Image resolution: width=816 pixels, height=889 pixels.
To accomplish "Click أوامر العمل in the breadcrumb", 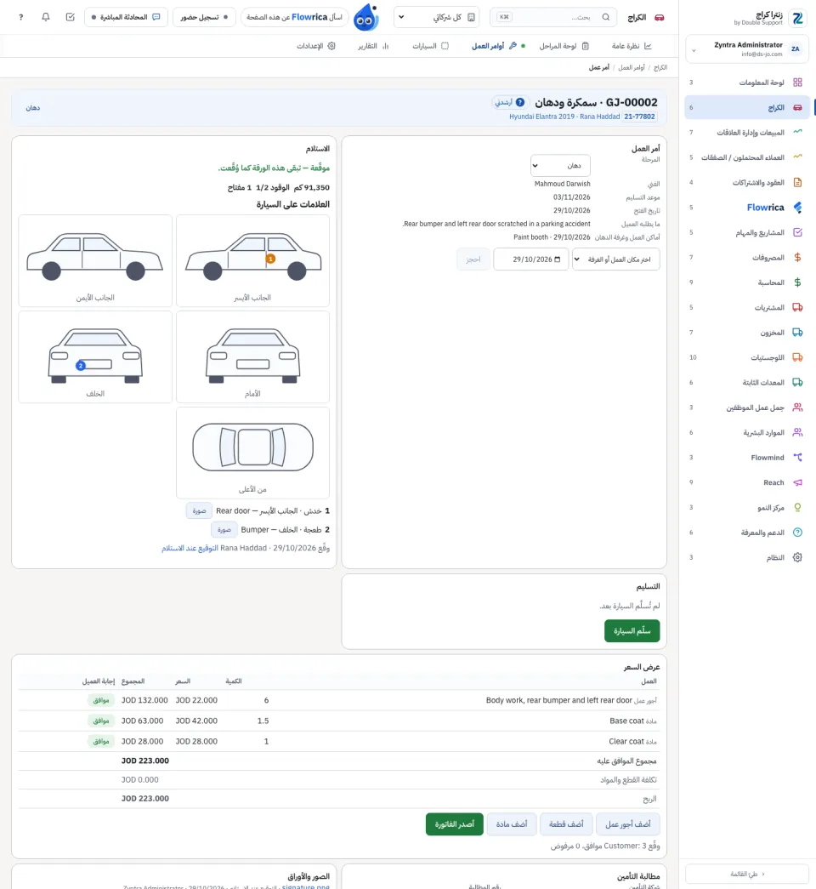I will click(632, 67).
